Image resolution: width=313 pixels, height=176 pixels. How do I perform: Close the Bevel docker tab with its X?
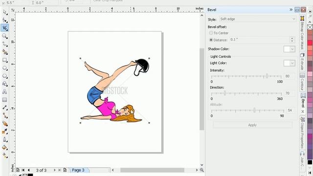coord(303,111)
